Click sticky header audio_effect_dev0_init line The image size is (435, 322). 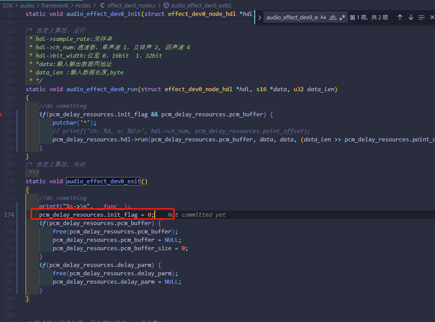pos(139,14)
